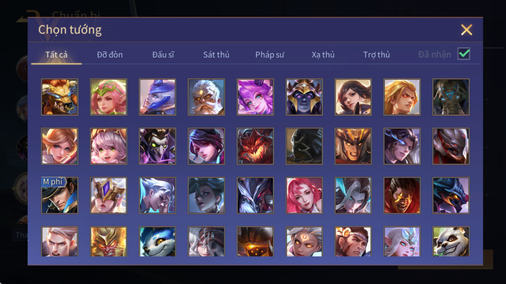506x284 pixels.
Task: Pick the golden monkey king hero
Action: 109,242
